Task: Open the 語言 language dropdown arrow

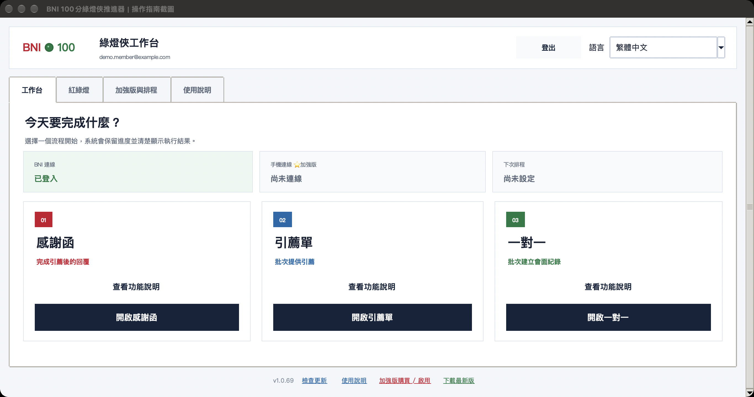Action: tap(721, 47)
